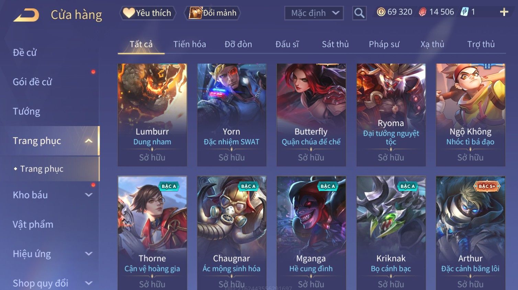The image size is (518, 290).
Task: Go to Tướng in the sidebar
Action: pos(26,111)
